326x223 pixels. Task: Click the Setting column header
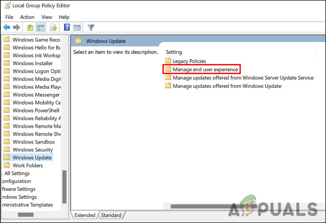coord(174,52)
